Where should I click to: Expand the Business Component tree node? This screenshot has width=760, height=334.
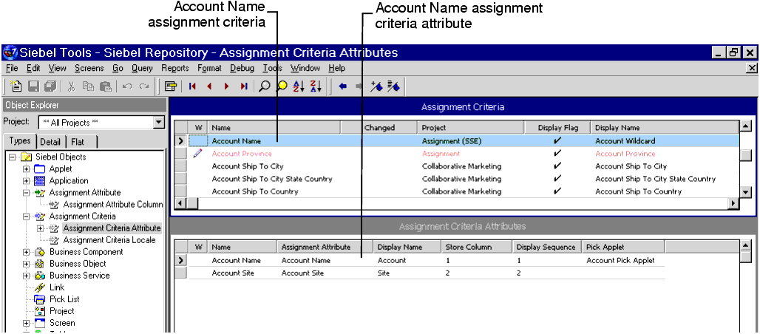pos(26,252)
